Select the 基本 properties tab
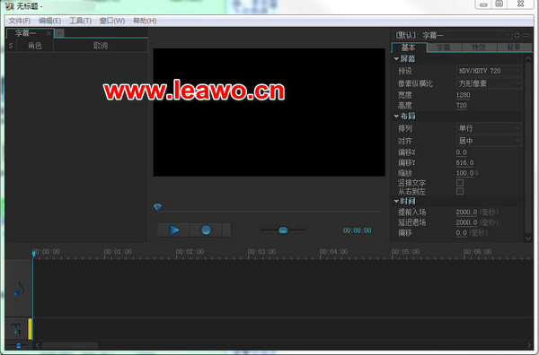 point(409,47)
